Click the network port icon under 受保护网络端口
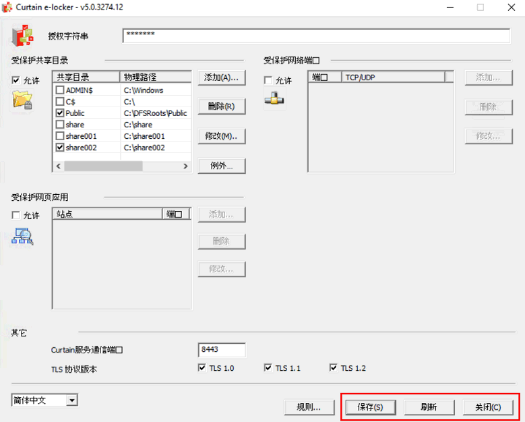The image size is (525, 422). coord(274,98)
